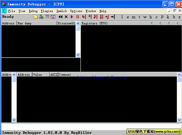The width and height of the screenshot is (182, 135).
Task: Click the Close program X icon
Action: point(66,17)
